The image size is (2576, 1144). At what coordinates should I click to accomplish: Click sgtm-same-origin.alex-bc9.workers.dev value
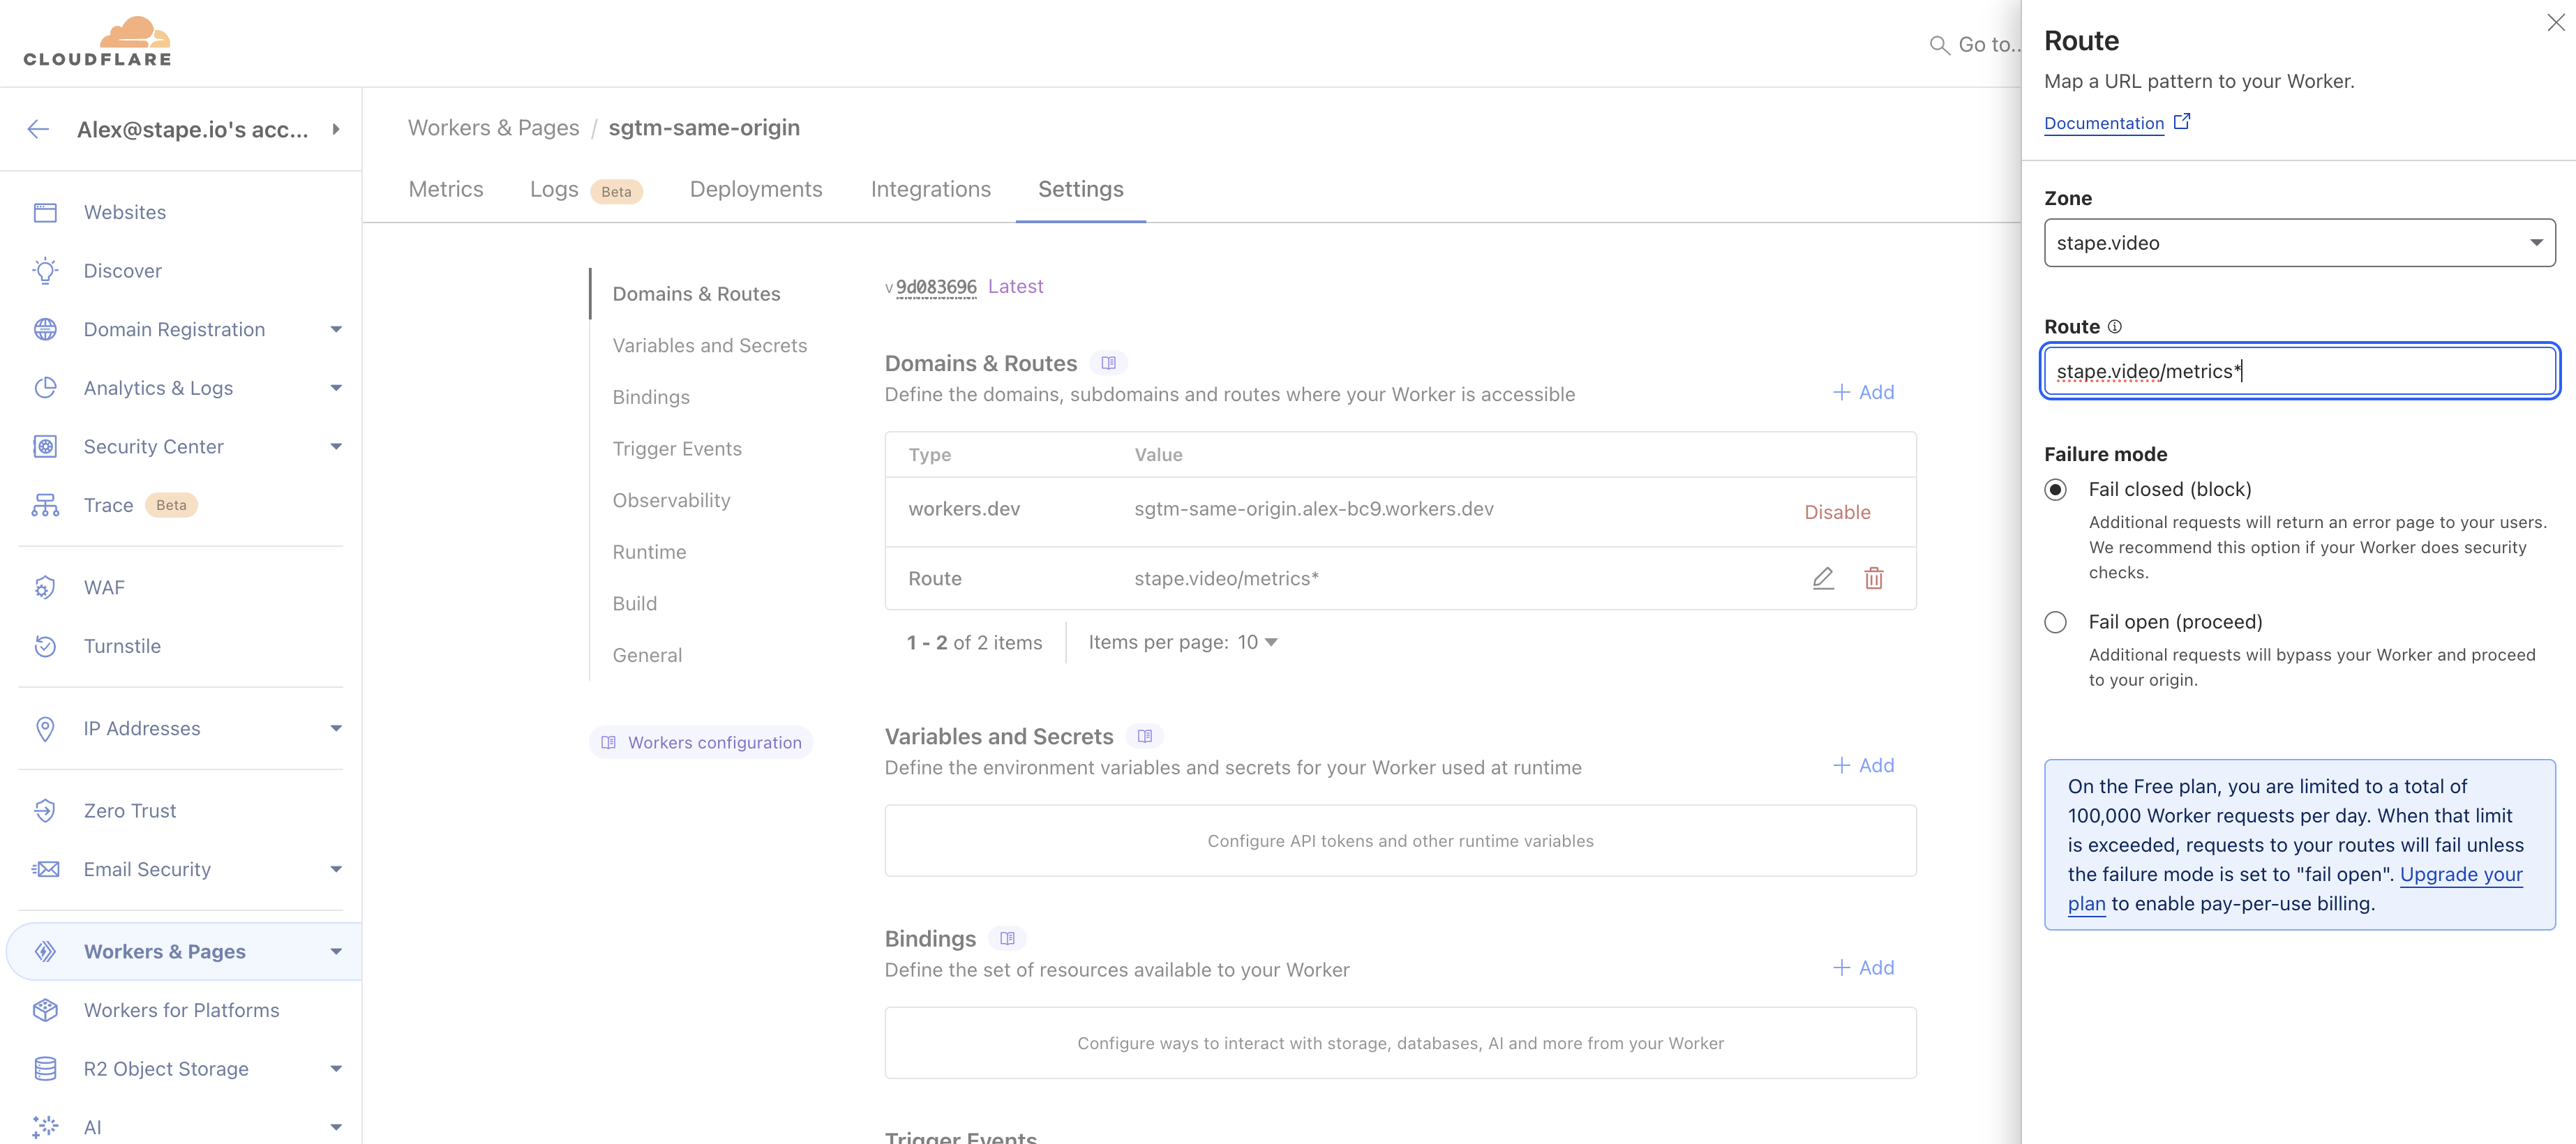1314,509
